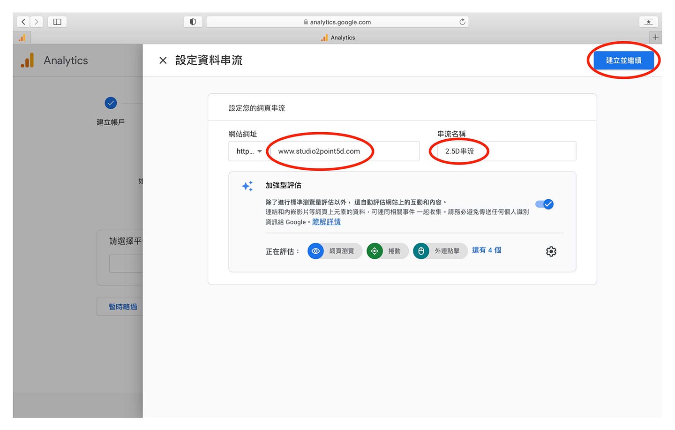Click the Safari back arrow button
This screenshot has width=675, height=430.
(x=23, y=22)
